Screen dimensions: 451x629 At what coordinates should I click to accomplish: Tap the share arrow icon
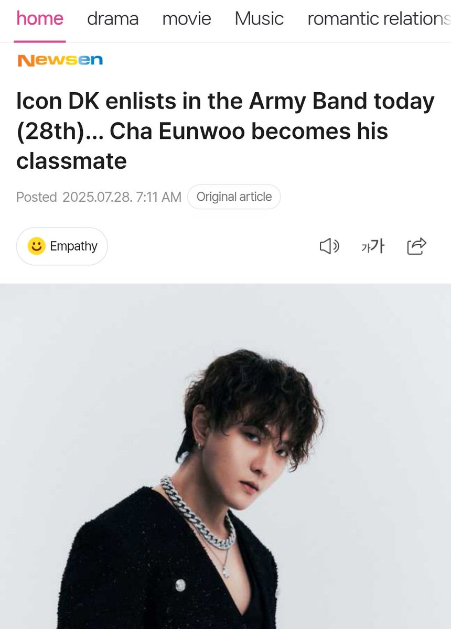pos(417,246)
